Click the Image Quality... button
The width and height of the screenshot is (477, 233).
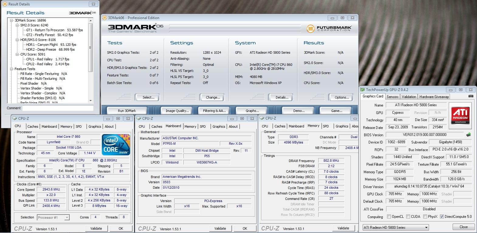(177, 111)
